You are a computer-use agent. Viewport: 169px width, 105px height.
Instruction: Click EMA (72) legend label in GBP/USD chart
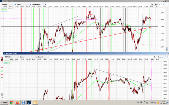coord(7,64)
